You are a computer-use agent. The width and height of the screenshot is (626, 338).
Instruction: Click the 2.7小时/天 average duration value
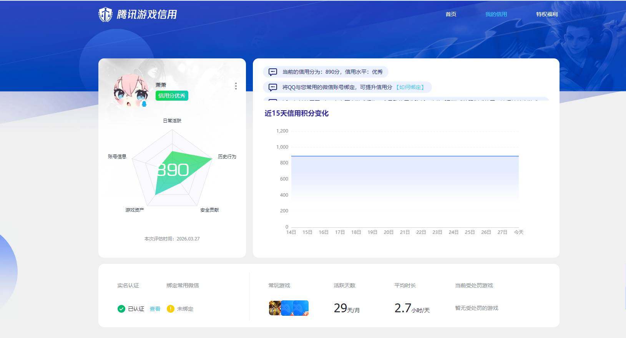[412, 308]
